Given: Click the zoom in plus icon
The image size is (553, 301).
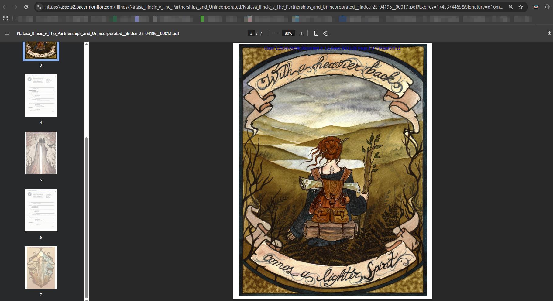Looking at the screenshot, I should pos(301,33).
